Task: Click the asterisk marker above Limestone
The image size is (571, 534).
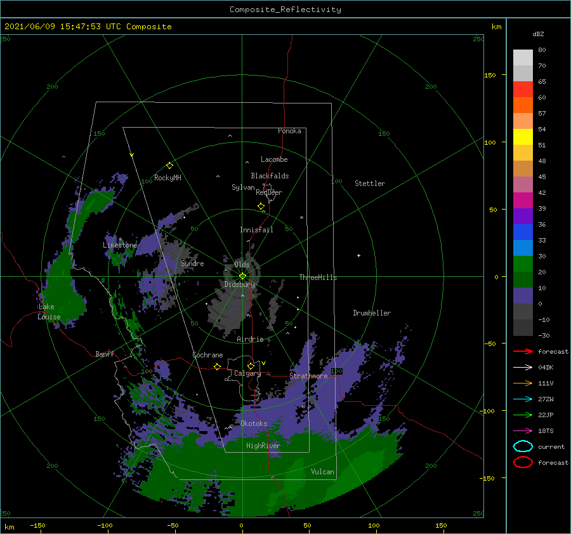Action: pyautogui.click(x=120, y=239)
